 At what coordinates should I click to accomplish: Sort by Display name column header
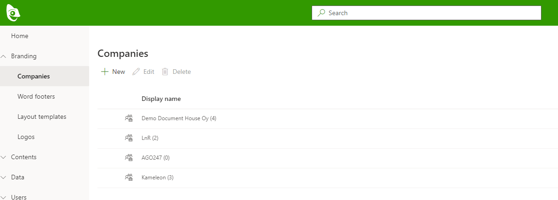(x=161, y=99)
